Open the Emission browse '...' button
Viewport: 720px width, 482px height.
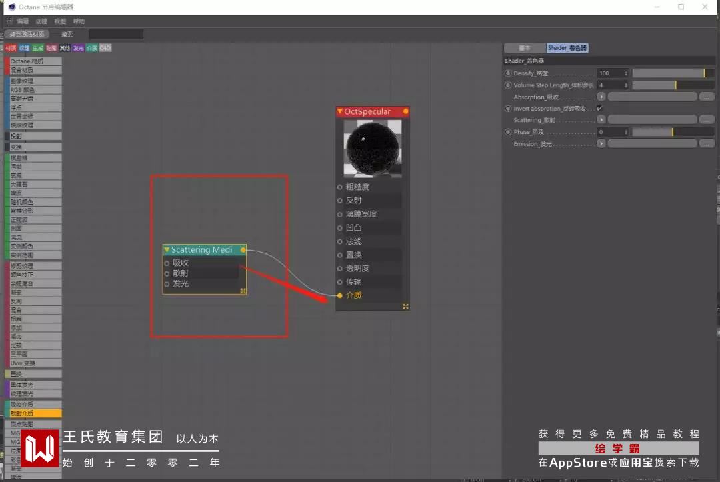coord(707,143)
